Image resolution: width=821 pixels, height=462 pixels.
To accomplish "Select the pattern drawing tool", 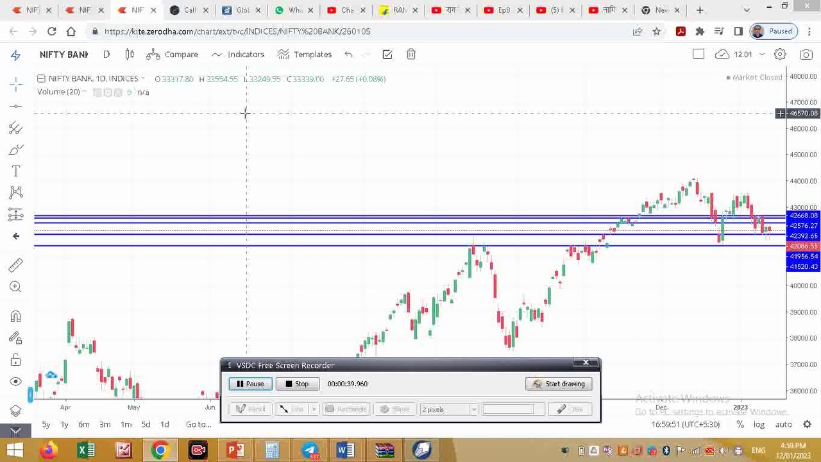I will tap(16, 193).
